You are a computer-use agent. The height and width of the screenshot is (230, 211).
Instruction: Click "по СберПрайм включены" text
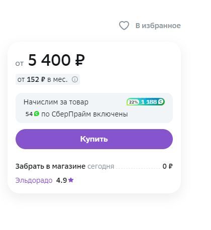[84, 114]
